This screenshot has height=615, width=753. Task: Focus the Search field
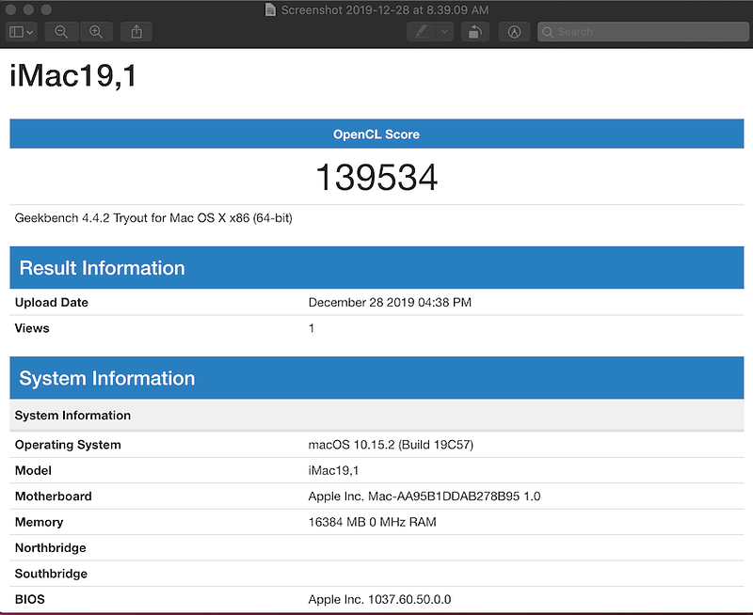tap(643, 32)
